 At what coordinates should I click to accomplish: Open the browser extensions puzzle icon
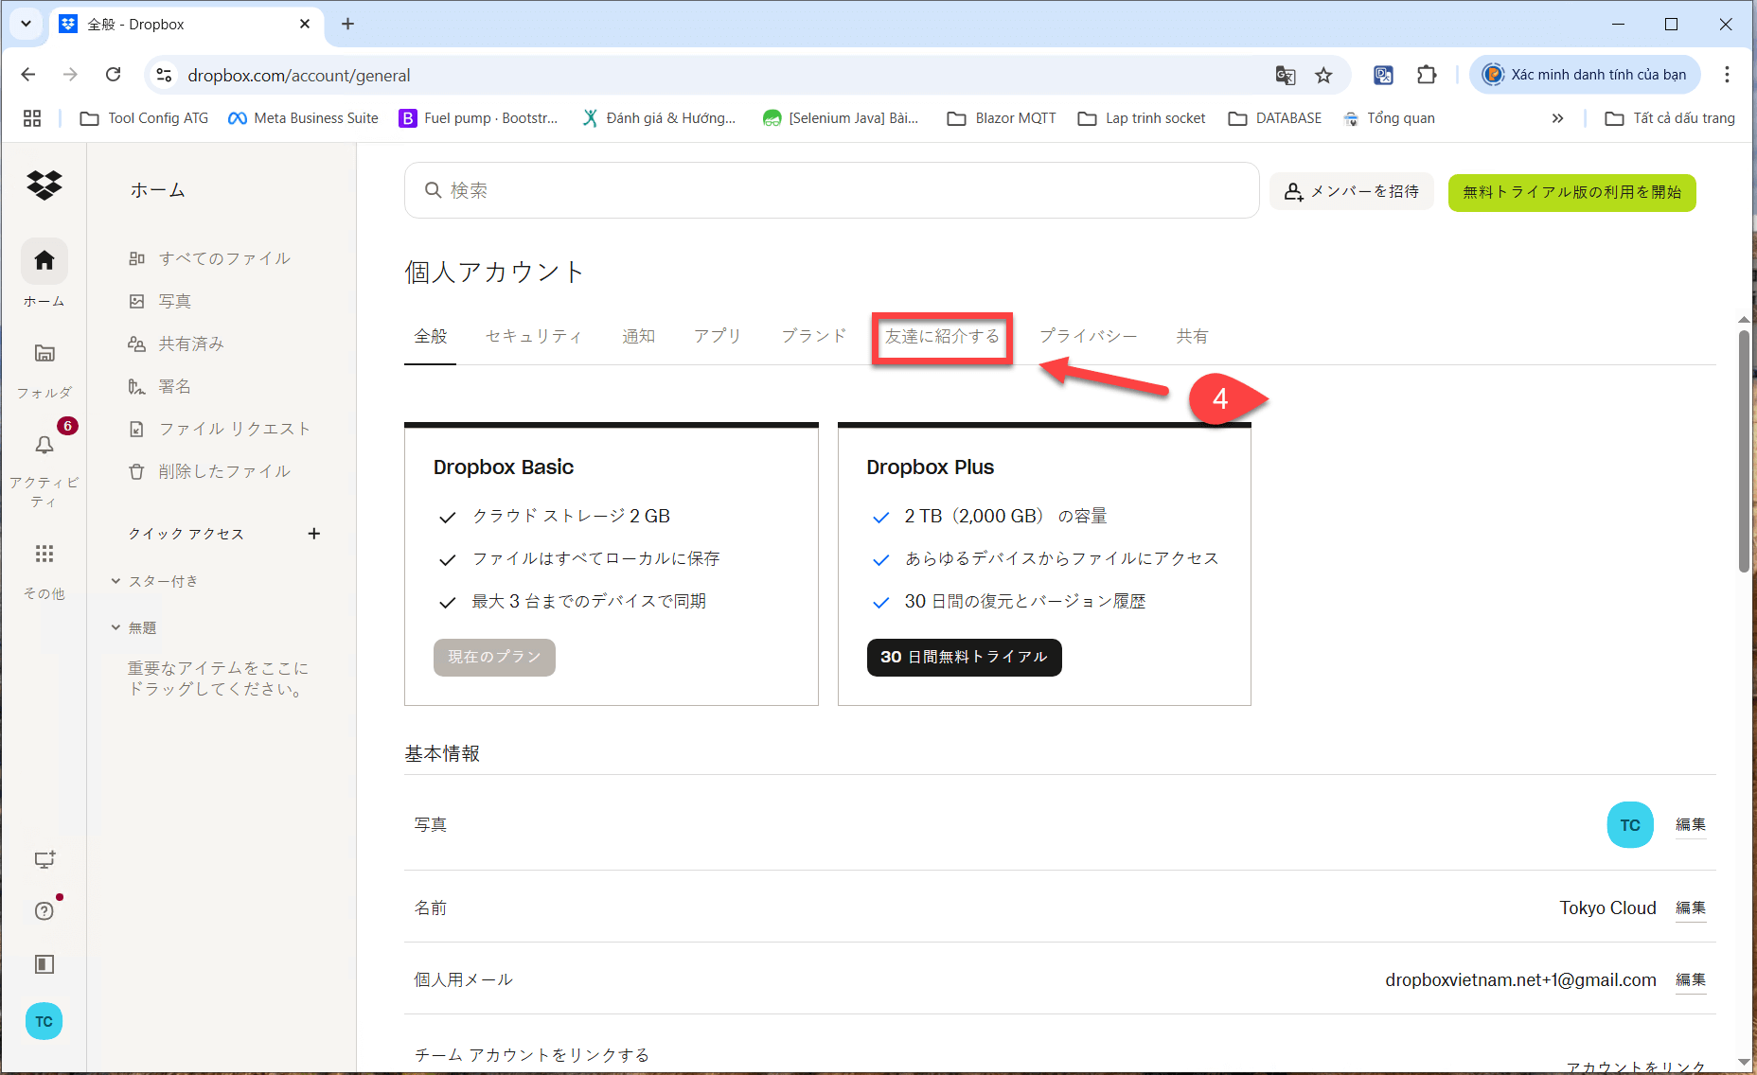(1426, 75)
